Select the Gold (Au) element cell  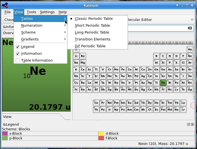coord(143,83)
